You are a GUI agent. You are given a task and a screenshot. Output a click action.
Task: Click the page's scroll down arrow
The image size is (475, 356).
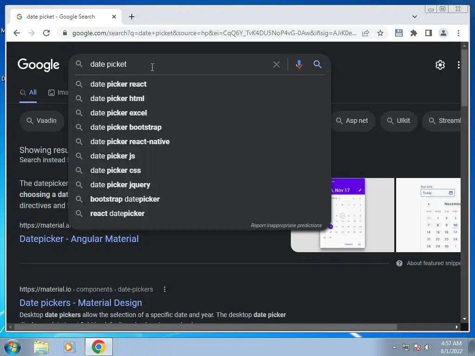point(464,319)
